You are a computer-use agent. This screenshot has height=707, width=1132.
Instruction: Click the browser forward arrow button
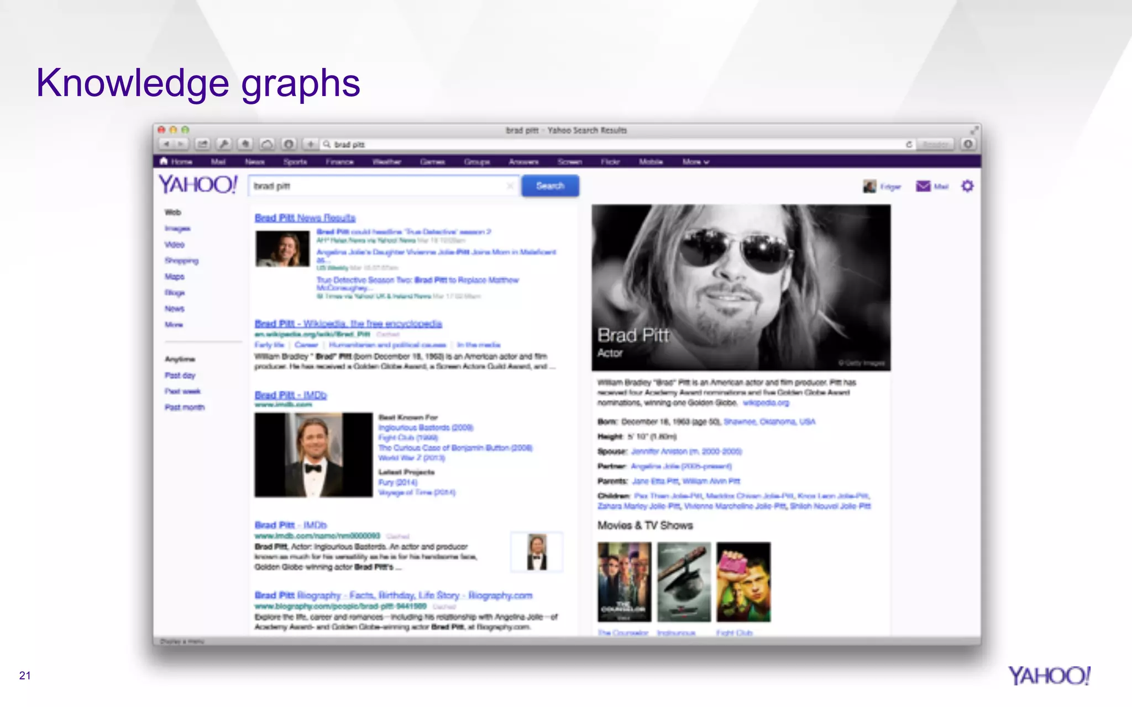(181, 144)
